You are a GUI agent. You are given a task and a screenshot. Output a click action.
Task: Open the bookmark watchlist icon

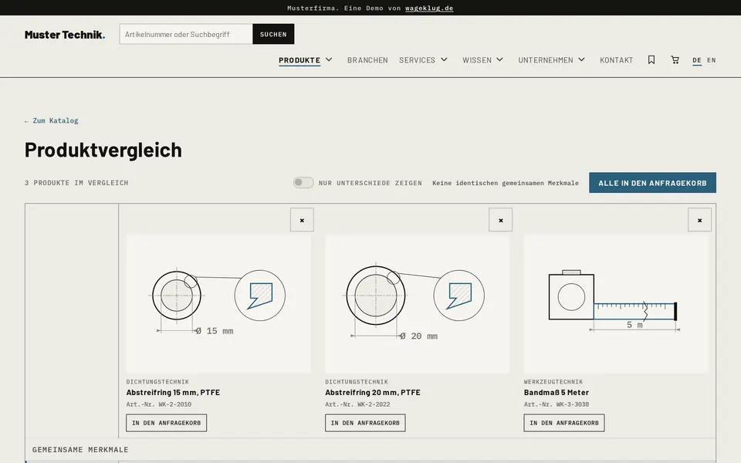(x=651, y=60)
